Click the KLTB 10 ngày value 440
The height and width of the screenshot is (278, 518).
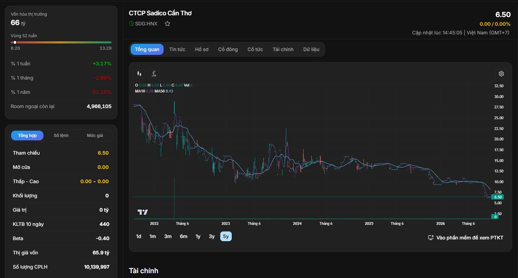(105, 224)
